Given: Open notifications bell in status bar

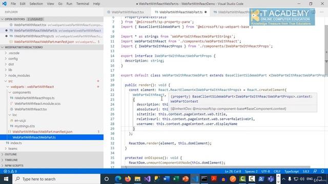Looking at the screenshot, I should (x=322, y=171).
